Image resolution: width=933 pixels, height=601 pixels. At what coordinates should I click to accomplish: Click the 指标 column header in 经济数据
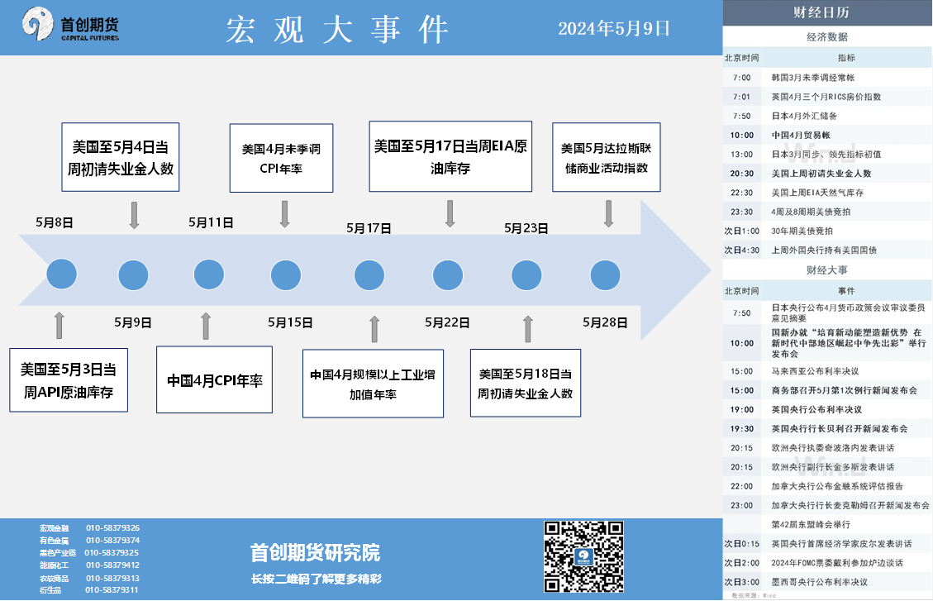[846, 58]
